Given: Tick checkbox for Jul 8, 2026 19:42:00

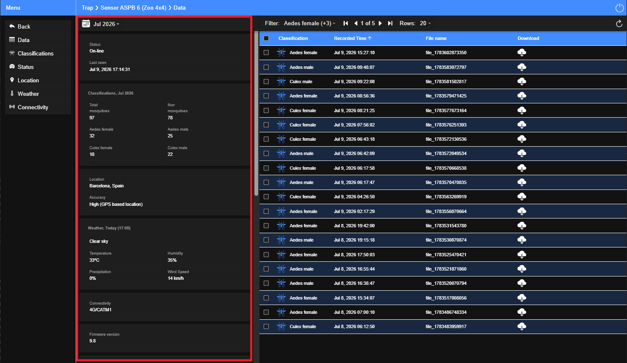Looking at the screenshot, I should click(x=266, y=226).
